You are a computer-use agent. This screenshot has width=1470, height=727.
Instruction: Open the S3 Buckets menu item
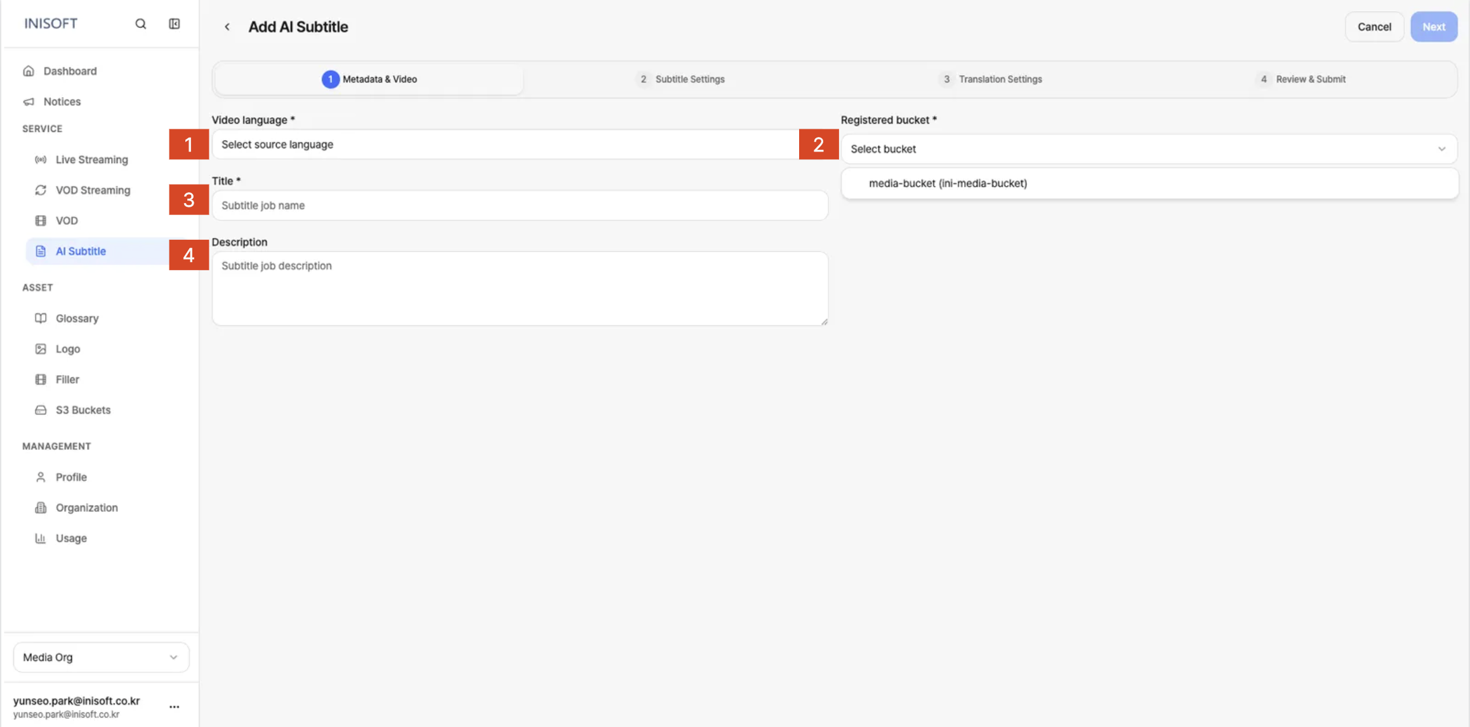pyautogui.click(x=83, y=410)
